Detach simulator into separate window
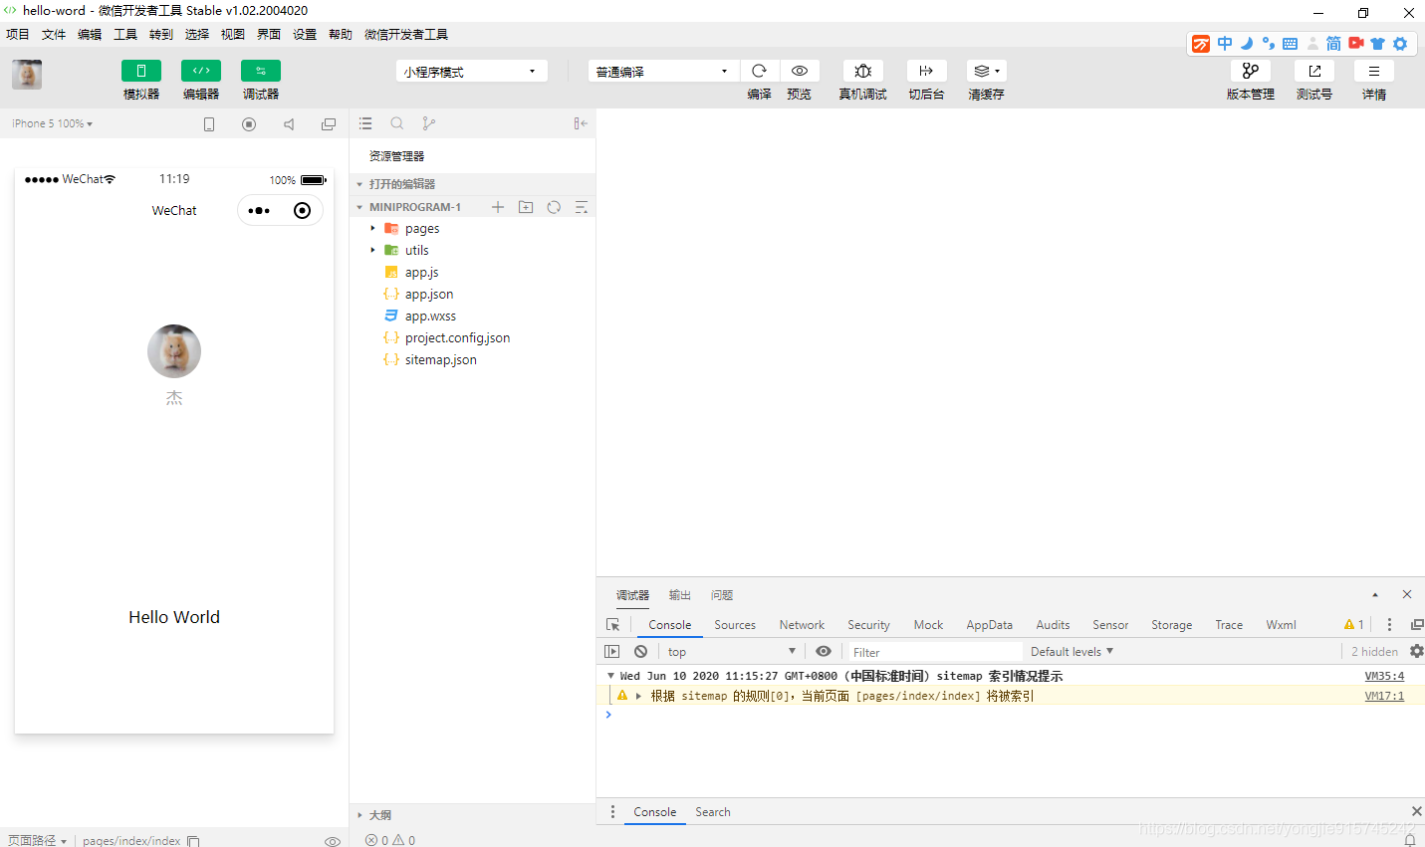1425x847 pixels. 329,124
